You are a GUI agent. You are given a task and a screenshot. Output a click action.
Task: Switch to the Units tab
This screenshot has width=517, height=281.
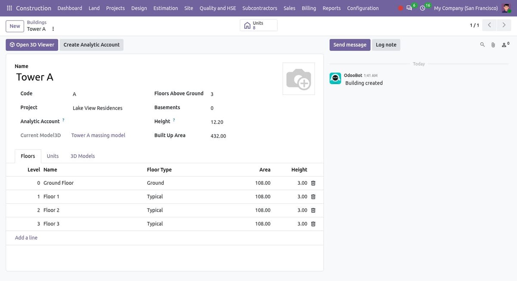tap(53, 156)
